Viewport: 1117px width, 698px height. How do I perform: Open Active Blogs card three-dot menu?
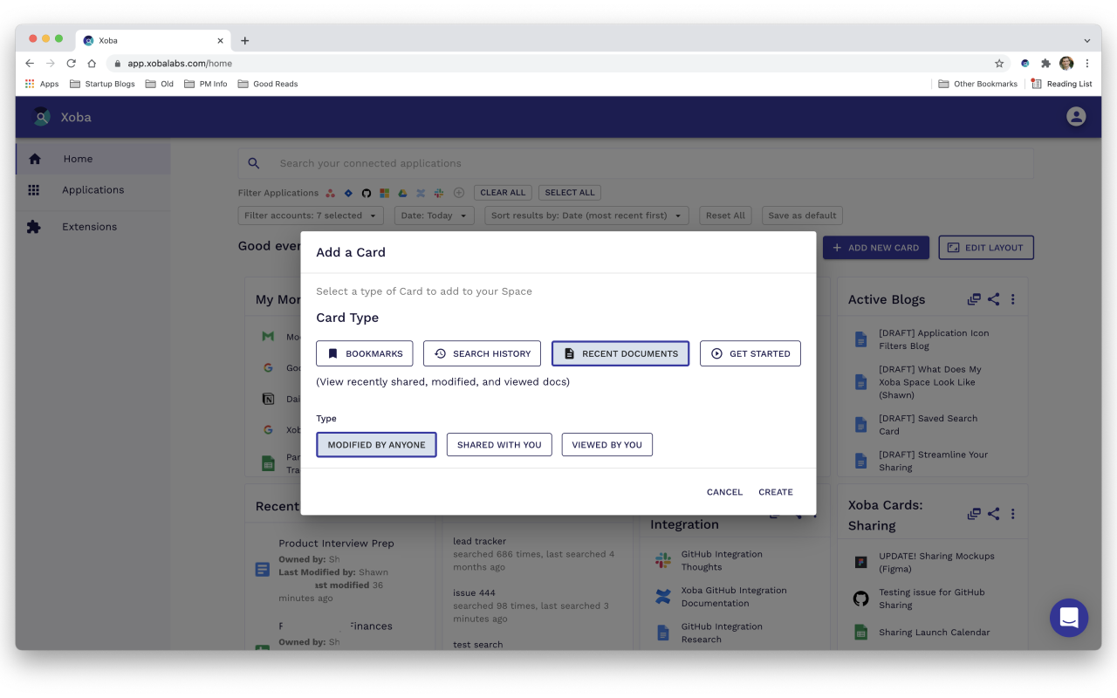pos(1012,299)
